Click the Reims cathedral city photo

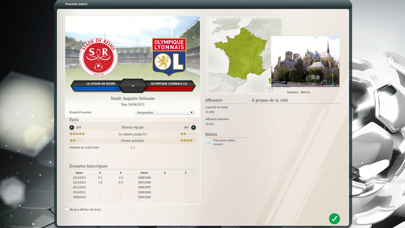click(x=305, y=62)
